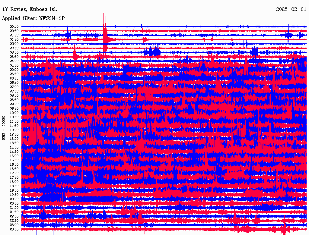This screenshot has height=235, width=309.
Task: Select the 16:30 time label
Action: coord(14,169)
